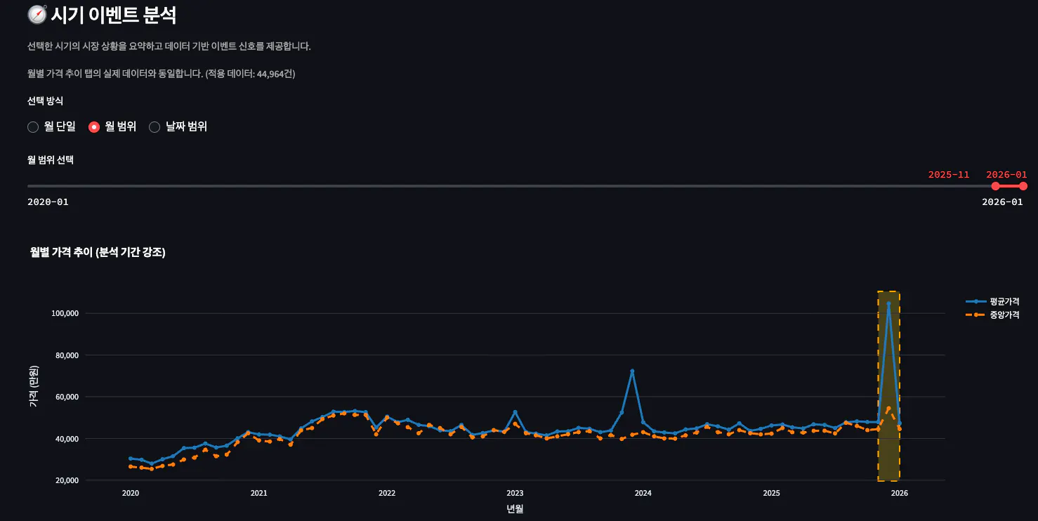Viewport: 1038px width, 521px height.
Task: Click the first blue data point at 2020
Action: point(130,459)
